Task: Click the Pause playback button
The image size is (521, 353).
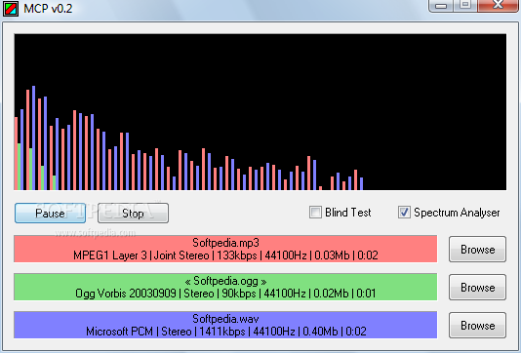Action: click(x=50, y=213)
